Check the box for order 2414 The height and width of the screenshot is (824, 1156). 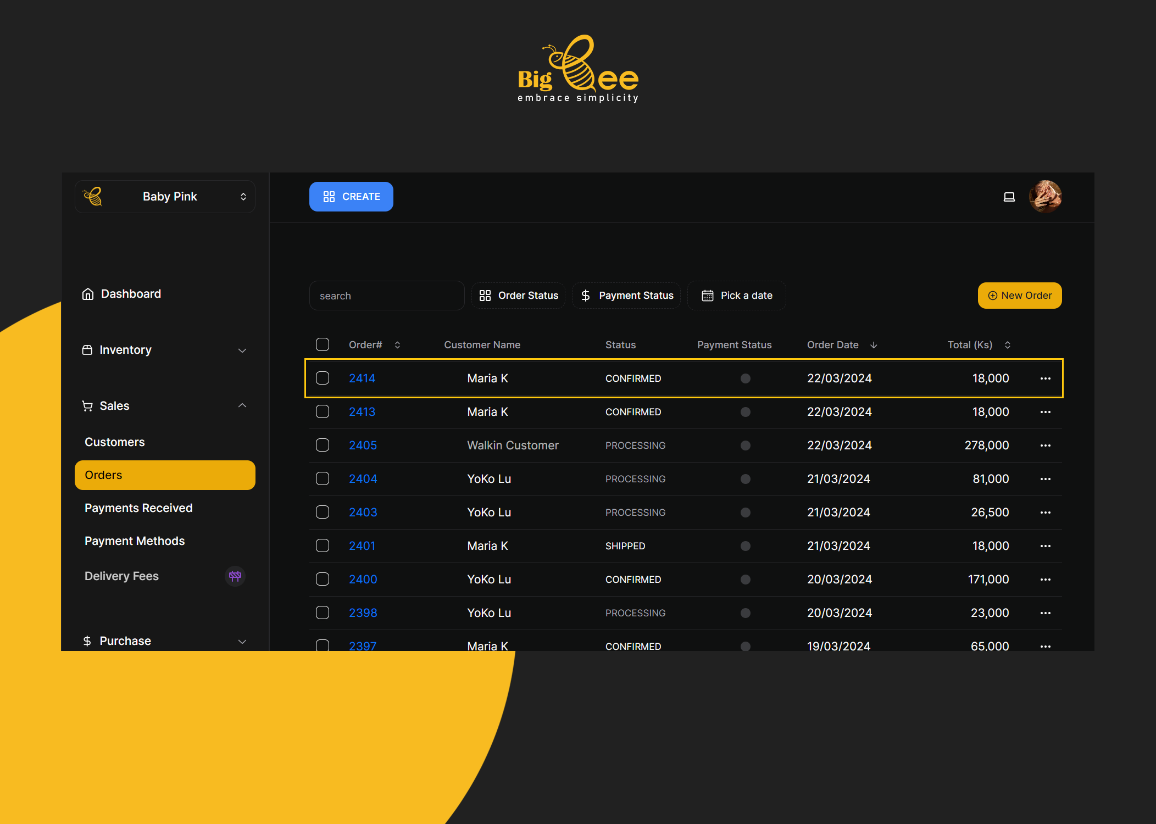323,378
